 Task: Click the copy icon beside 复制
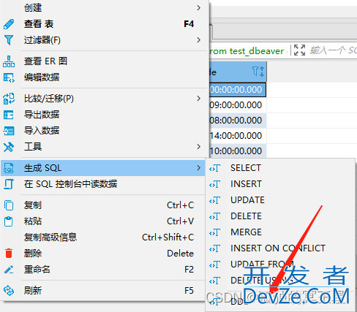[9, 205]
